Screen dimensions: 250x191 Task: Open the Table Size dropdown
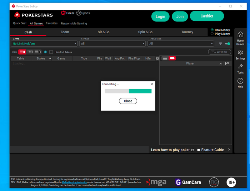[180, 44]
